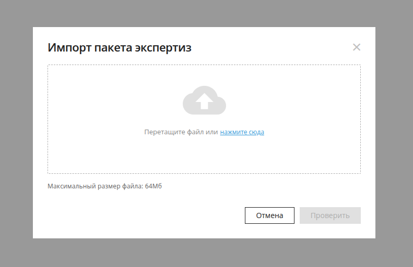This screenshot has width=413, height=267.
Task: Click the Отмена button
Action: [x=269, y=215]
